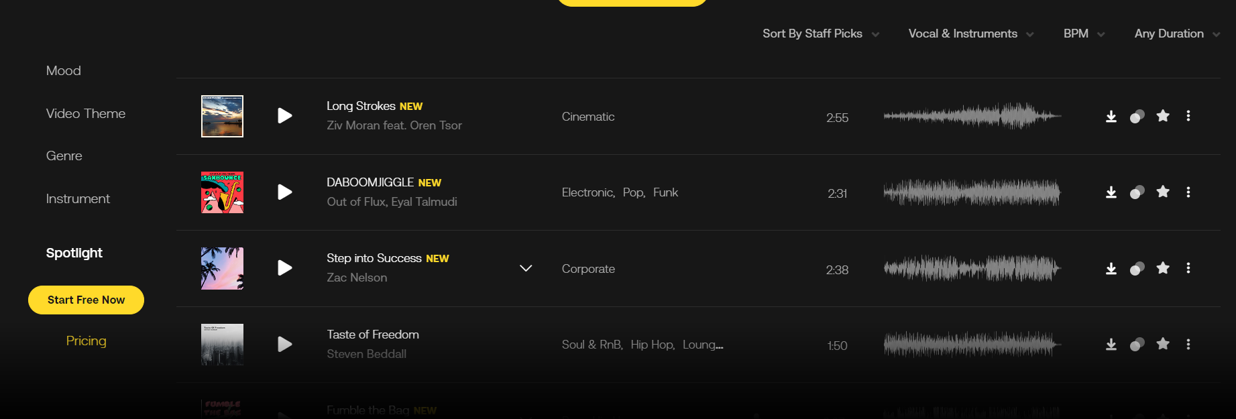
Task: Open the BPM filter dropdown
Action: [1082, 34]
